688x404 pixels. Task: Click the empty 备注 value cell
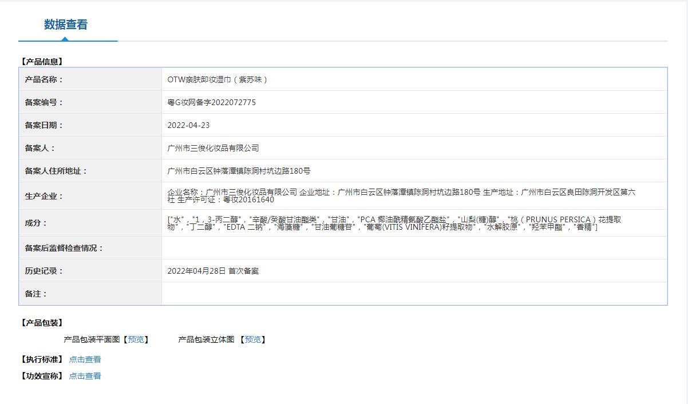tap(414, 294)
